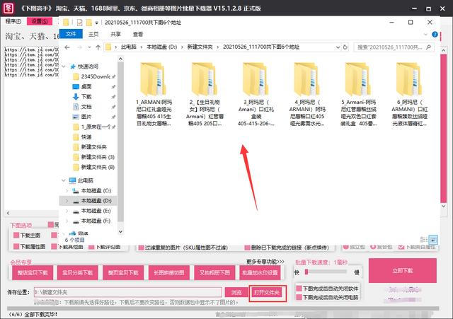Screen dimensions: 453x319
Task: Click 立即下载 button
Action: 403,270
